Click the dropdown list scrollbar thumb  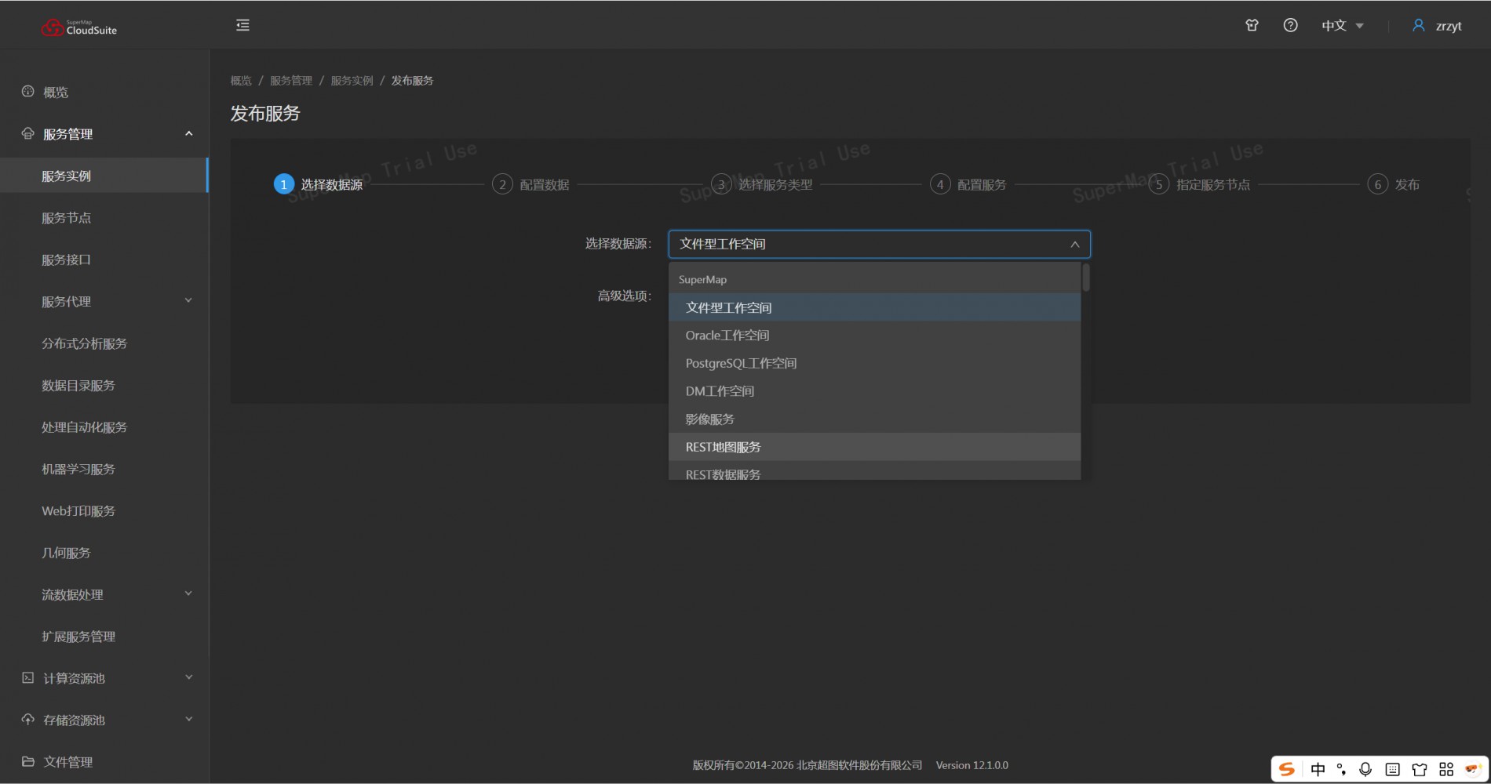tap(1086, 278)
